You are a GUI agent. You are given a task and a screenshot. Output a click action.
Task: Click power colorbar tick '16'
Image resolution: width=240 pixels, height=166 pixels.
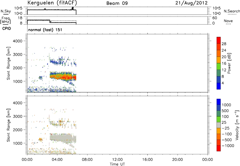tap(224, 64)
